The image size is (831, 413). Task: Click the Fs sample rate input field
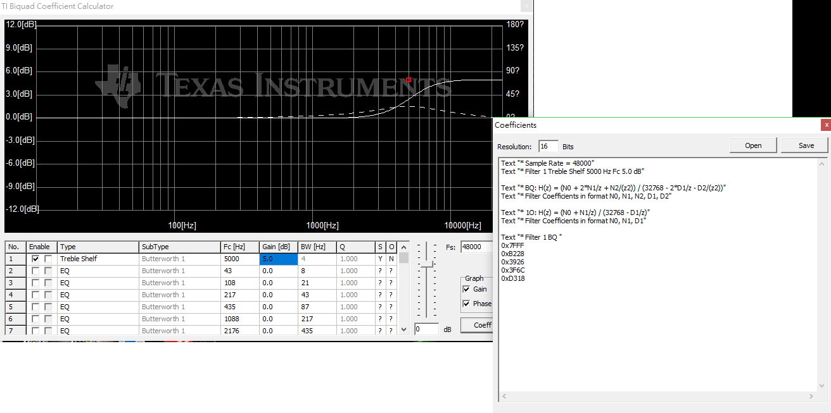click(476, 247)
